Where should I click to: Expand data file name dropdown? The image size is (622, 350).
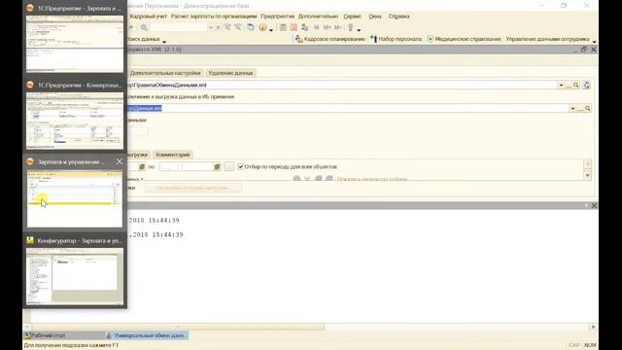(572, 108)
